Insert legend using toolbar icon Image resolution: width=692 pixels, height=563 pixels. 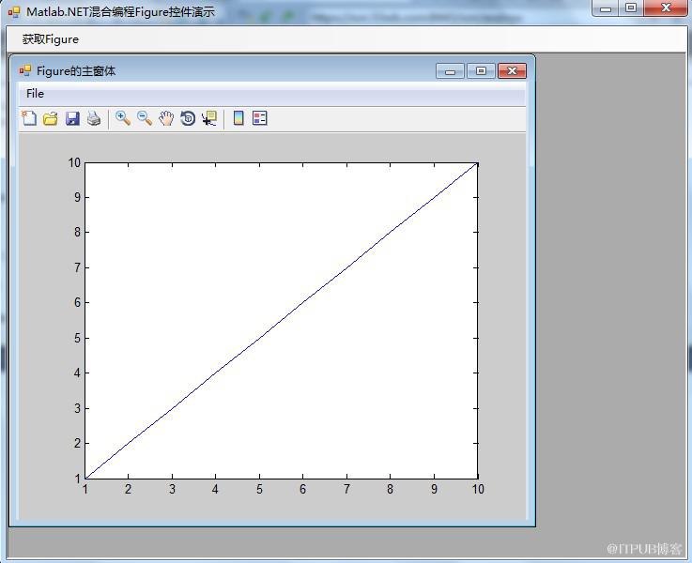pos(260,118)
